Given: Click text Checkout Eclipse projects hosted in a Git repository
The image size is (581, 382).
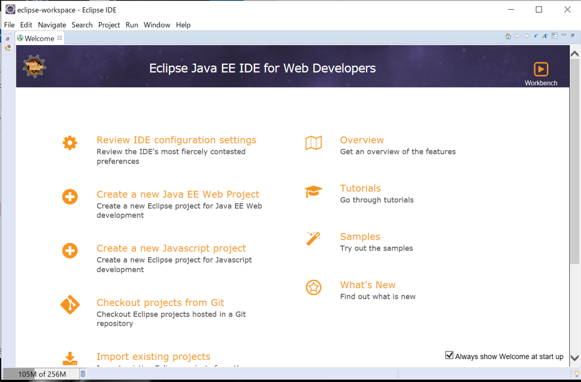Looking at the screenshot, I should pyautogui.click(x=171, y=319).
